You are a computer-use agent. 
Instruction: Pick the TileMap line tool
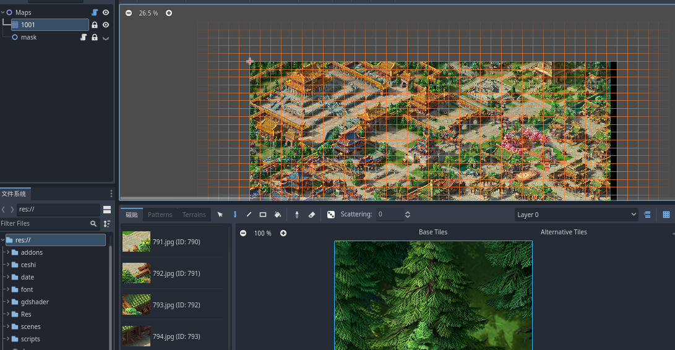(249, 215)
